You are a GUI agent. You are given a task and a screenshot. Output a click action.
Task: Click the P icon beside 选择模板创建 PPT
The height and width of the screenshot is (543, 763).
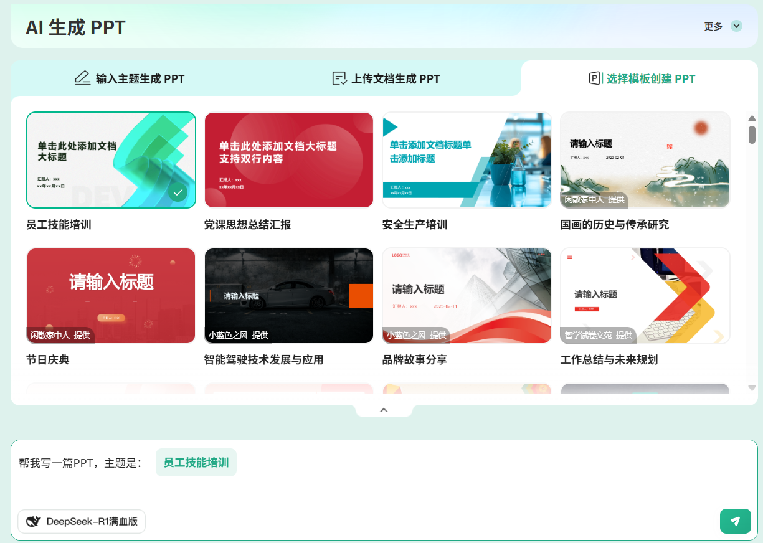click(595, 78)
